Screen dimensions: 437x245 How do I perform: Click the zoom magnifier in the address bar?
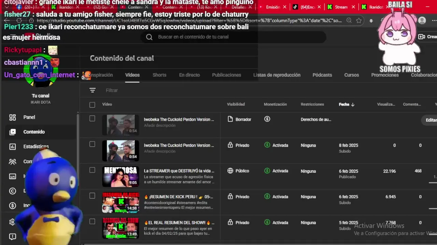point(349,20)
